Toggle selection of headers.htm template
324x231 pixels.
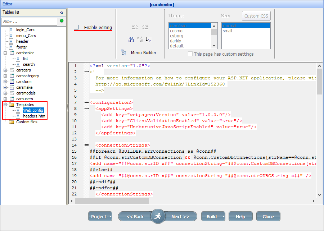point(35,116)
